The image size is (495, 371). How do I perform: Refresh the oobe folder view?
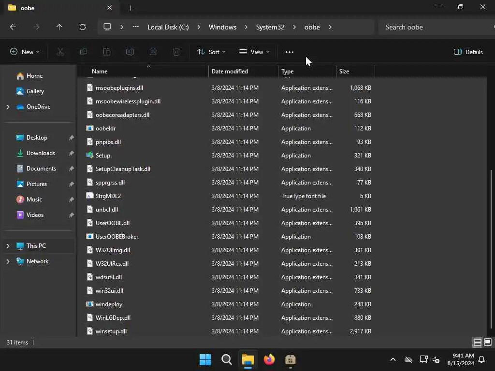[x=83, y=27]
